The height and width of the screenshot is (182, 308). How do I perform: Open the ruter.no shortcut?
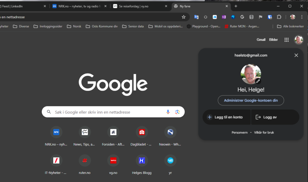[x=85, y=160]
